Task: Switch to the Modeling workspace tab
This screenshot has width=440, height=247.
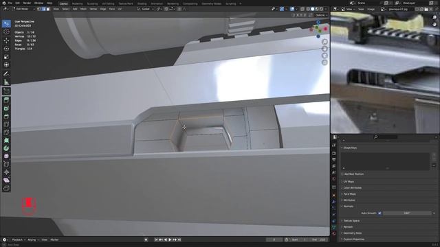Action: [x=77, y=3]
